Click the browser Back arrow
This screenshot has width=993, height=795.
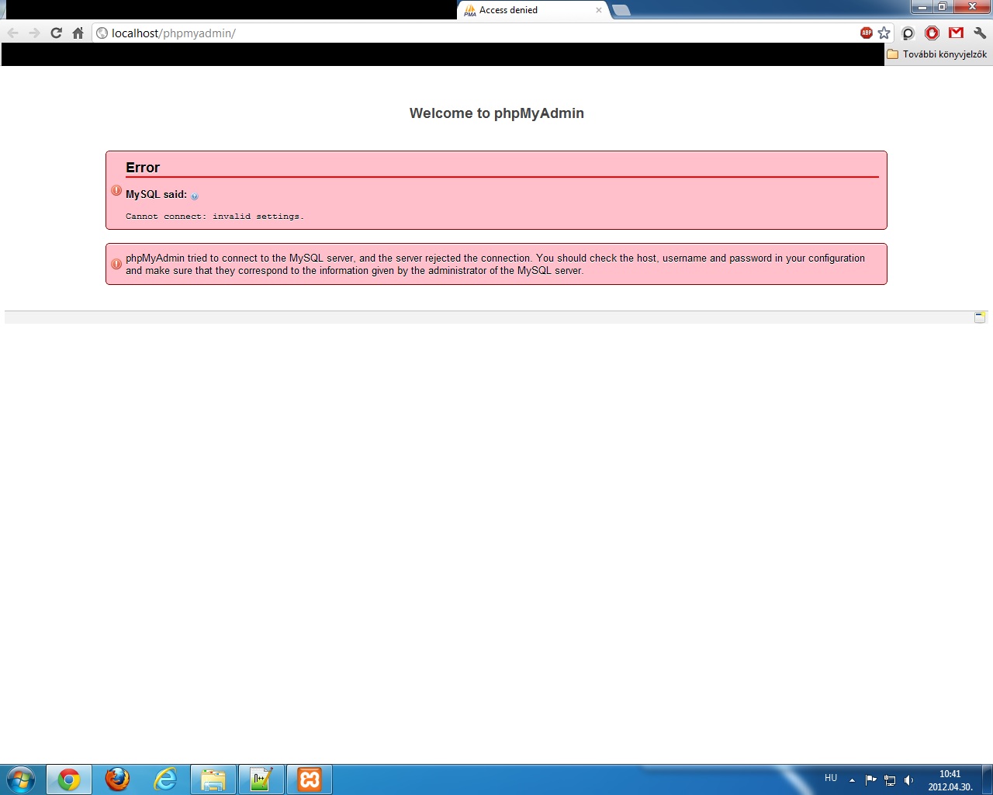point(12,33)
